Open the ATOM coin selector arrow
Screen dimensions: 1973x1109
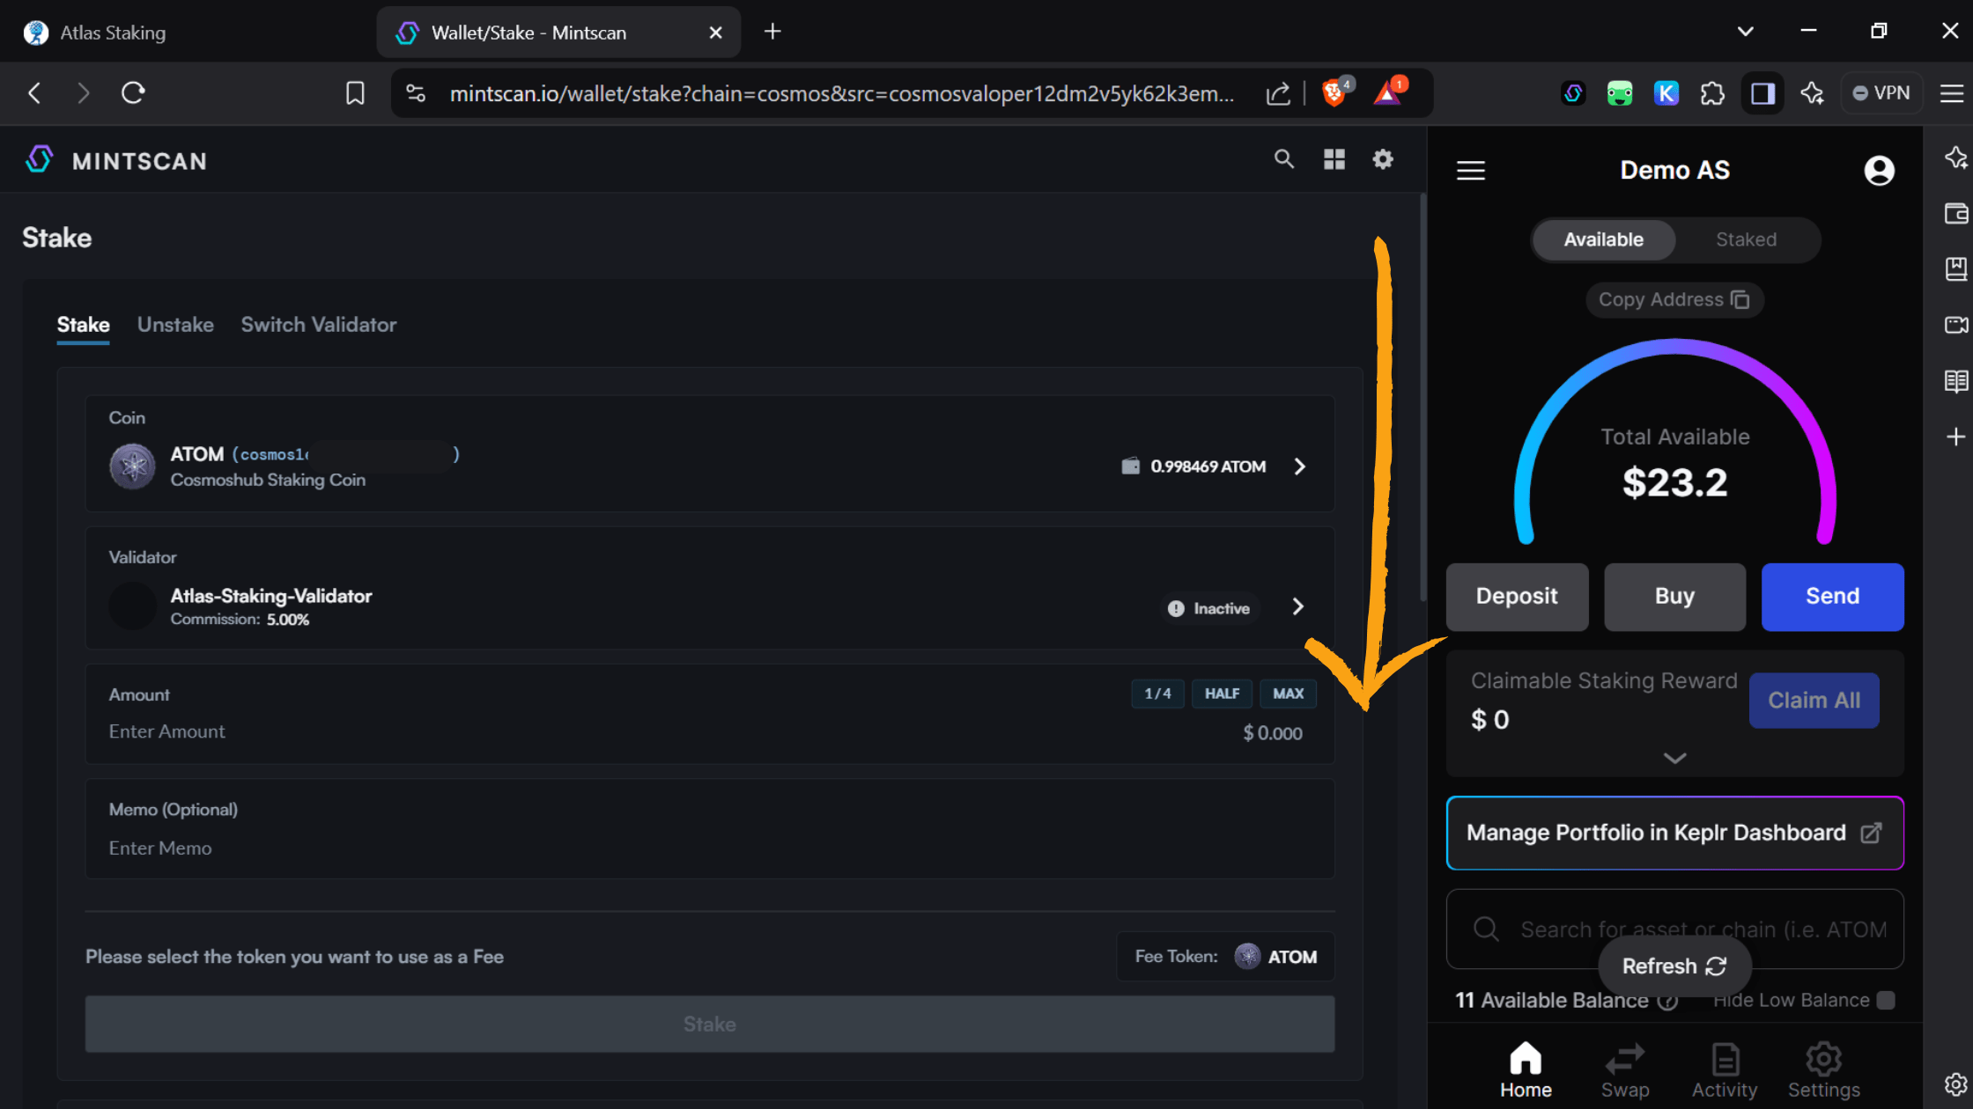(x=1299, y=466)
